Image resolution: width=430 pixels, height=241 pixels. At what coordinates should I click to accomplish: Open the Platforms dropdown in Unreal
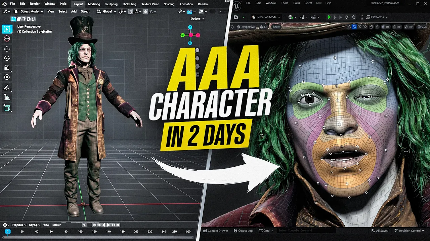click(x=377, y=17)
